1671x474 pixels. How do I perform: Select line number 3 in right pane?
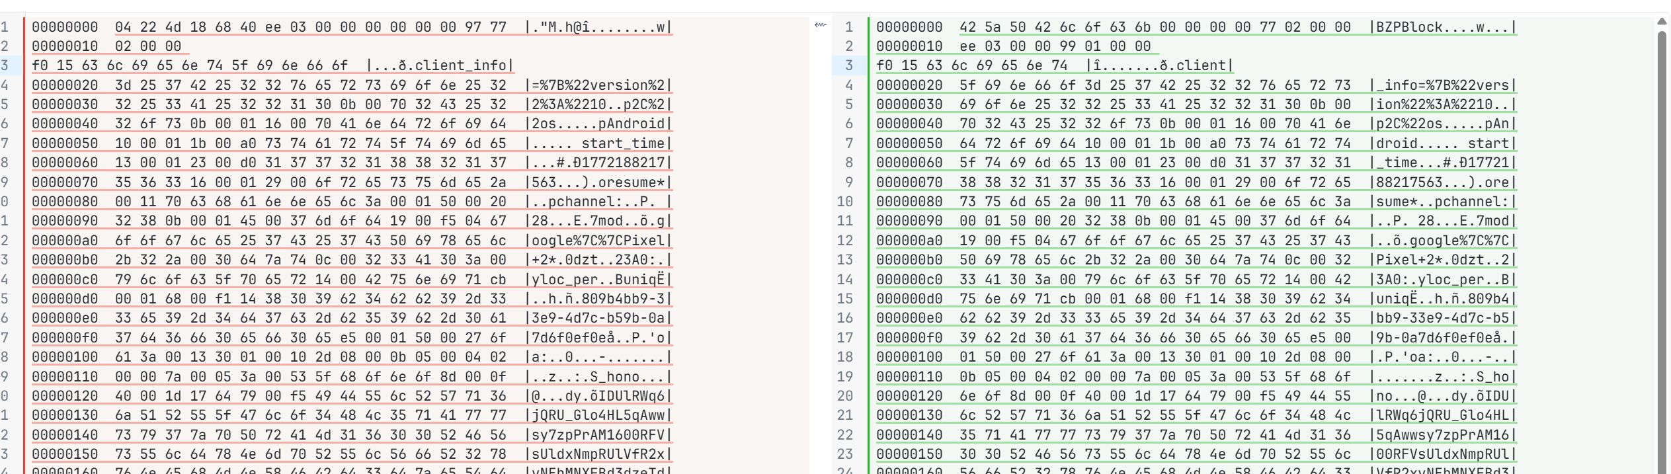849,65
